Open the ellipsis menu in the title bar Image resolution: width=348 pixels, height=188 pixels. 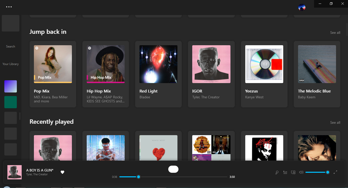9,7
